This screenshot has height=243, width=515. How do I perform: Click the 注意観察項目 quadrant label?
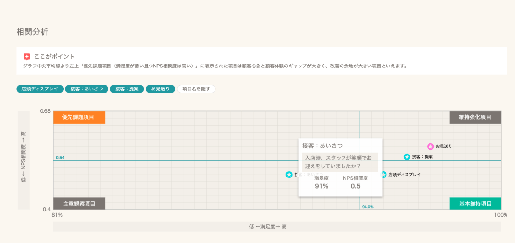pyautogui.click(x=79, y=203)
